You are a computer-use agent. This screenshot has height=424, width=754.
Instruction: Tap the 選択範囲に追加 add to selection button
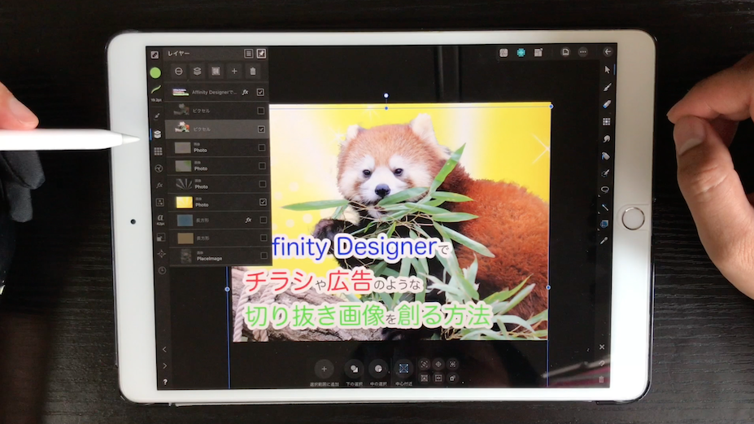[323, 369]
